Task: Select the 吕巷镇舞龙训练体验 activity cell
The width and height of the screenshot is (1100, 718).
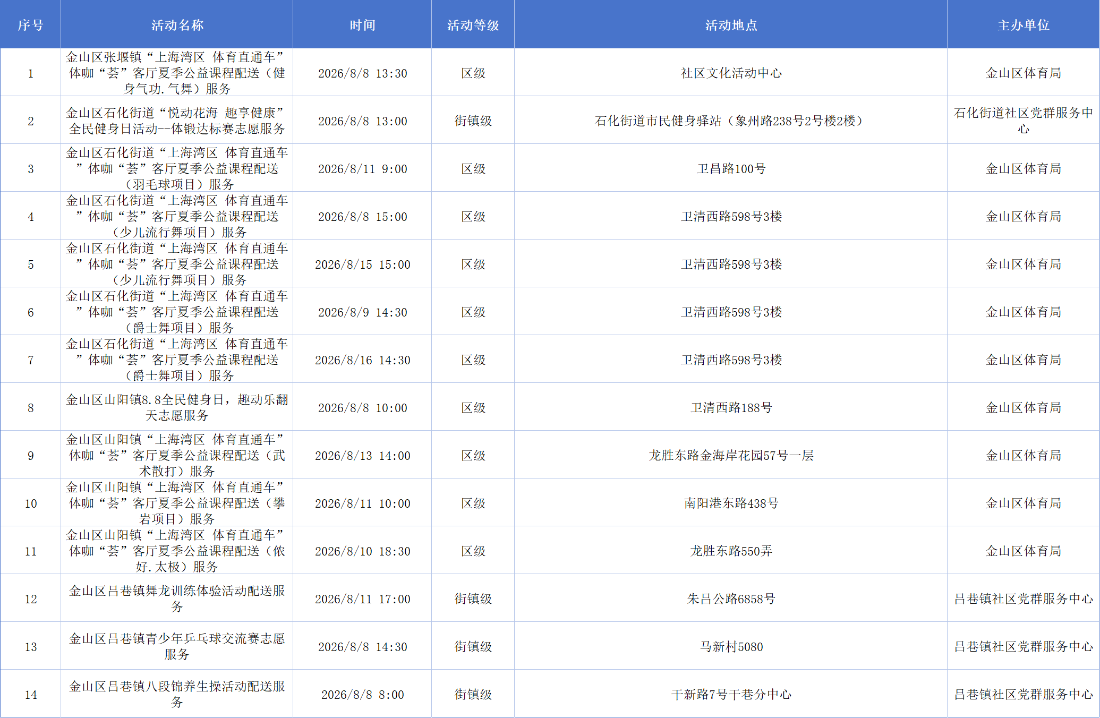Action: 177,599
